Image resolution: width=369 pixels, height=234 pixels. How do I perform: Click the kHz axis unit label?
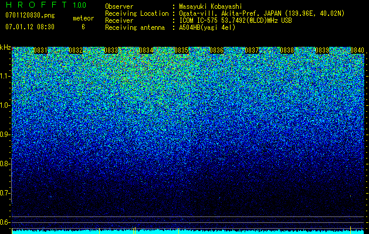(5, 47)
